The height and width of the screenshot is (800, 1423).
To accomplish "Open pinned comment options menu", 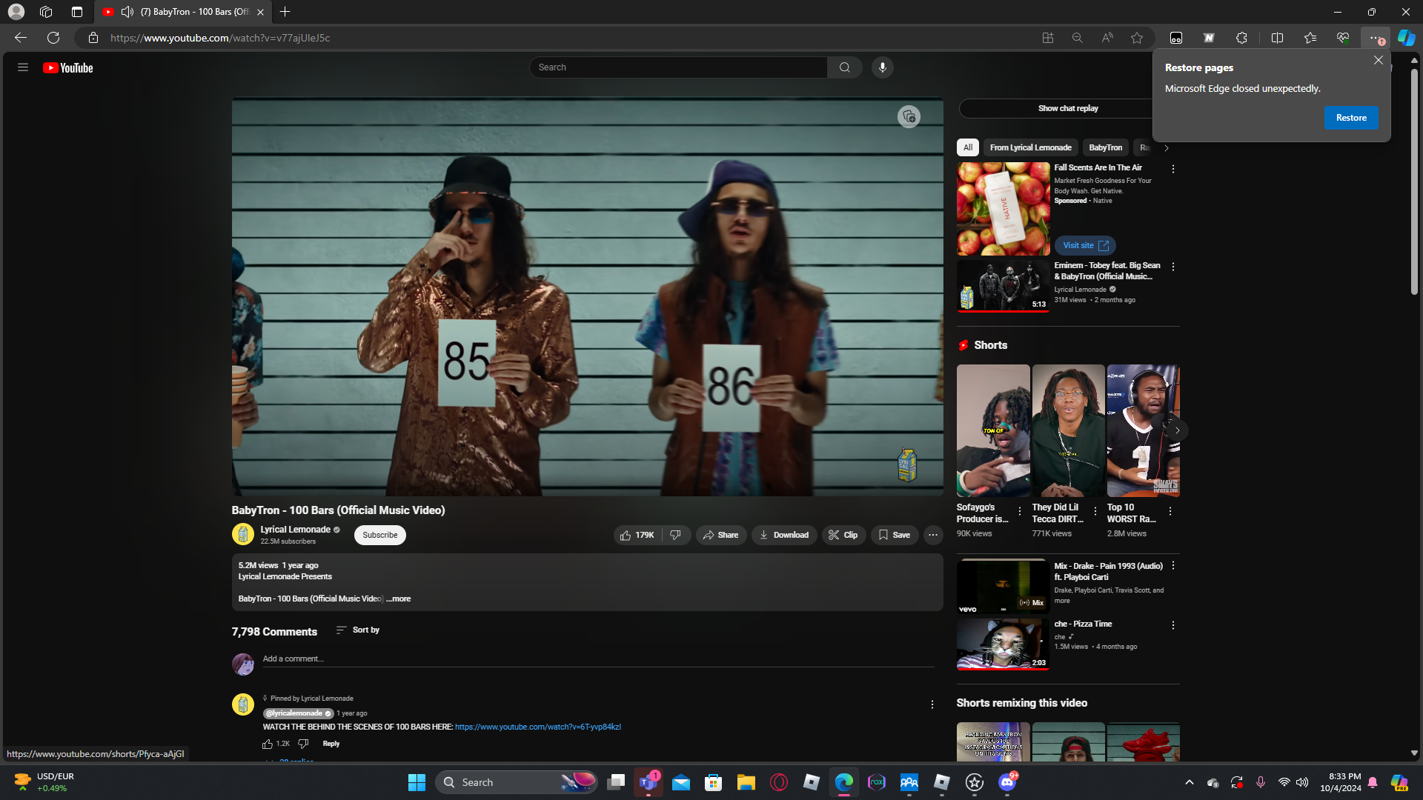I will (x=932, y=704).
